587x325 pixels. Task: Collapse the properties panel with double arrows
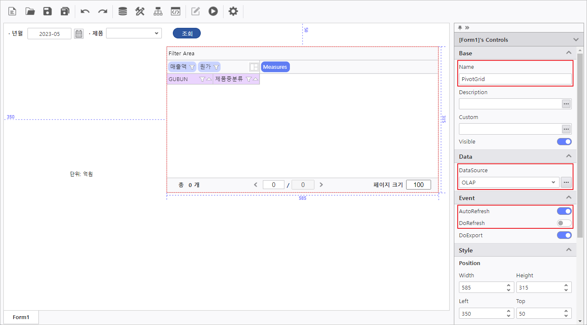(x=467, y=27)
